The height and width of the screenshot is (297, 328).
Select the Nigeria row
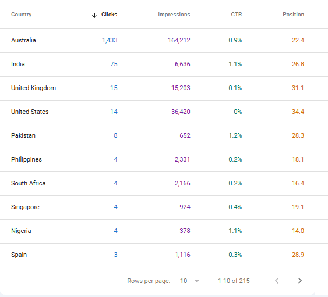(x=164, y=231)
